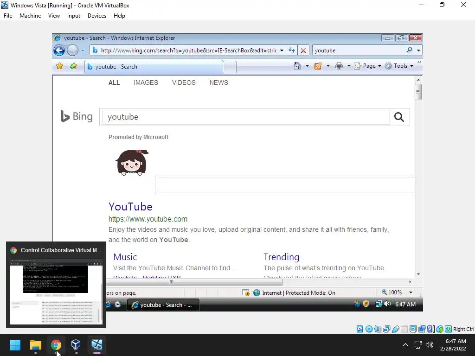Switch to Bing VIDEOS tab
The width and height of the screenshot is (475, 356).
(184, 83)
